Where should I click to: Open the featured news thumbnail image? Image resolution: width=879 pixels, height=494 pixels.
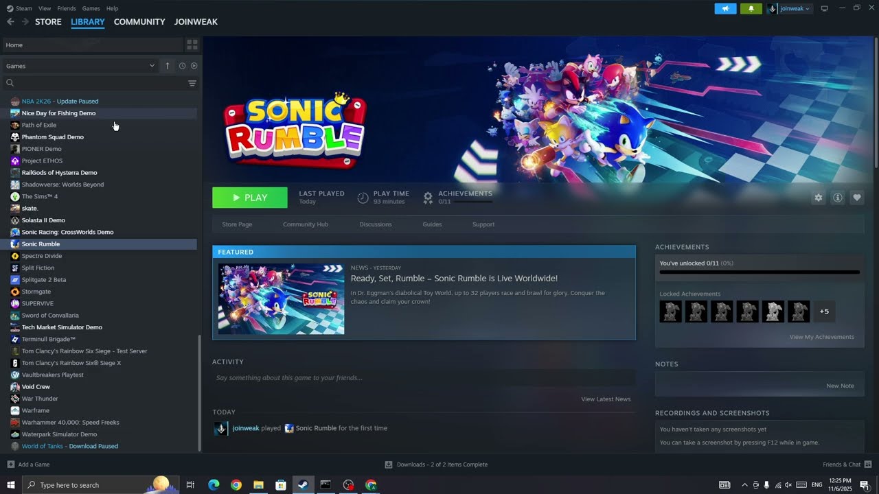coord(282,299)
